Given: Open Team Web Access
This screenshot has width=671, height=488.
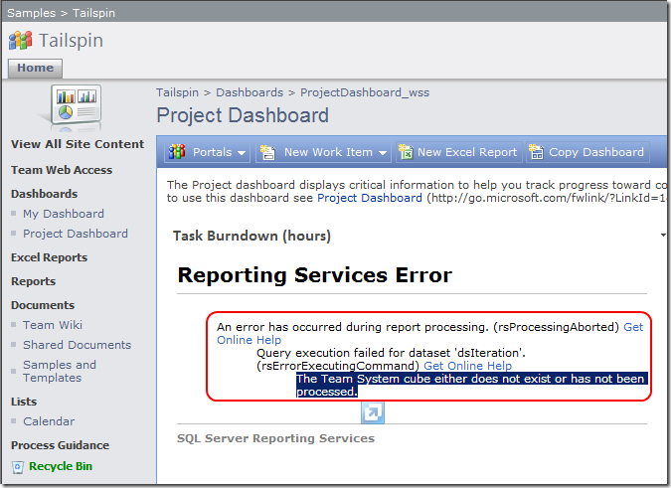Looking at the screenshot, I should (62, 170).
